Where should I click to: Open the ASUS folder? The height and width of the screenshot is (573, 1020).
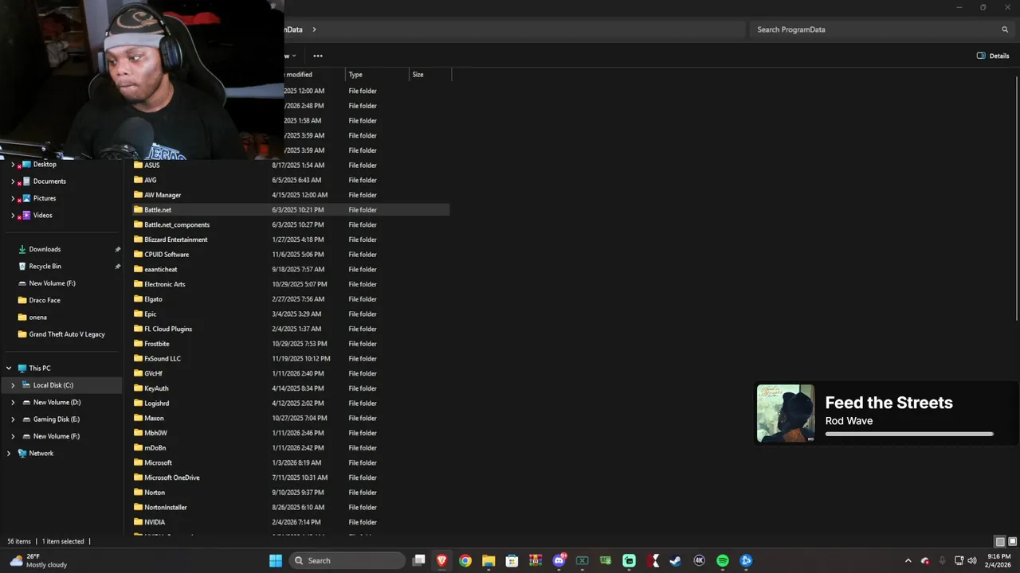pos(151,165)
